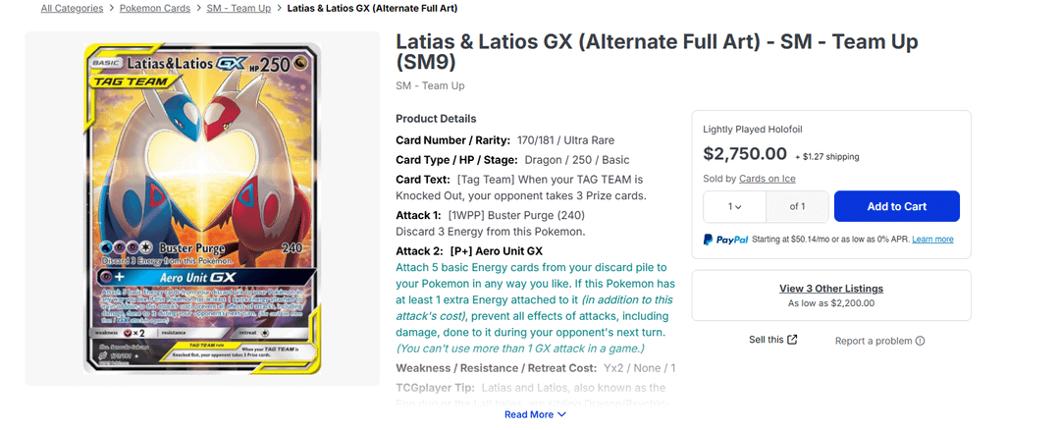Click the external link icon beside Sell this

793,340
